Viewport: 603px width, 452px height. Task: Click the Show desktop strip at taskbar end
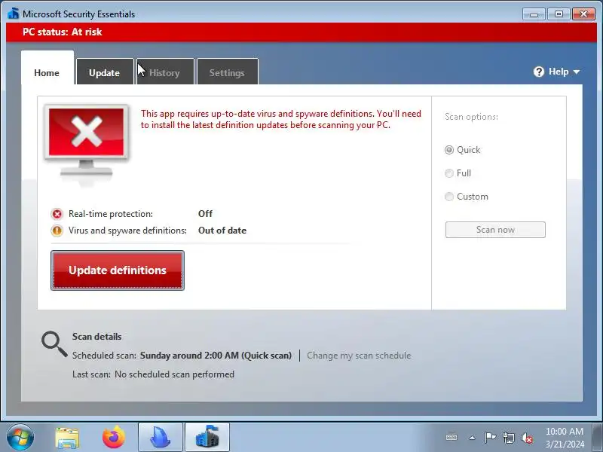click(598, 438)
